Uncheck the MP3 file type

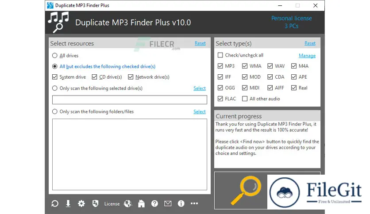pos(220,66)
